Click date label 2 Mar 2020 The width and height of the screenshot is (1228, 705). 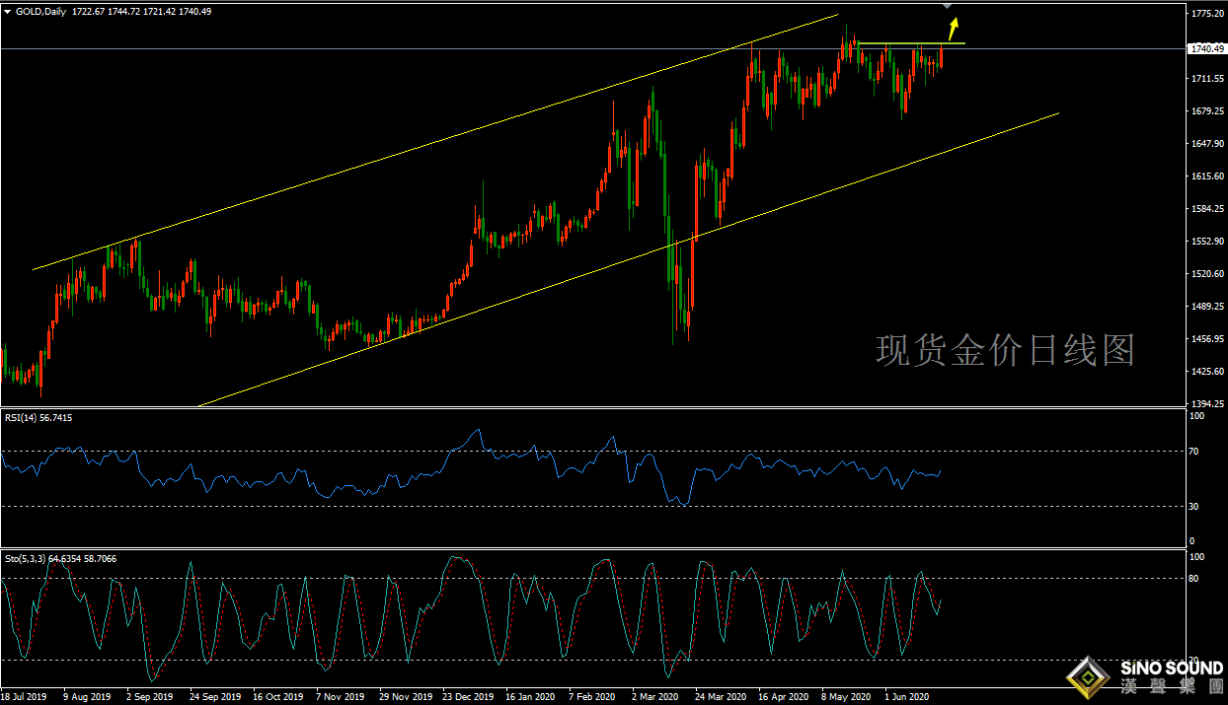656,696
